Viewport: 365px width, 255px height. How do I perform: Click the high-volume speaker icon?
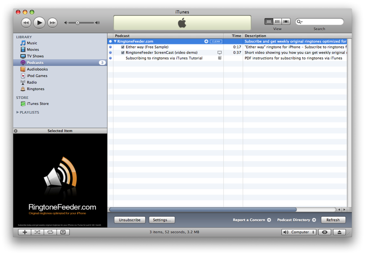[97, 23]
